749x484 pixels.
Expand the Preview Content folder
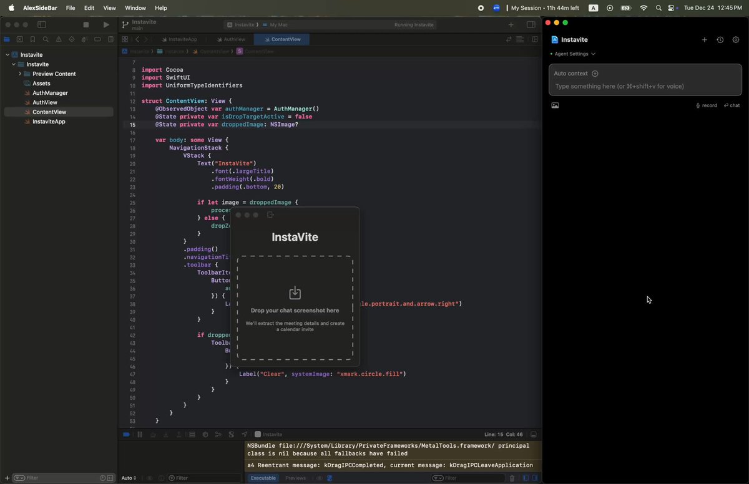tap(20, 74)
